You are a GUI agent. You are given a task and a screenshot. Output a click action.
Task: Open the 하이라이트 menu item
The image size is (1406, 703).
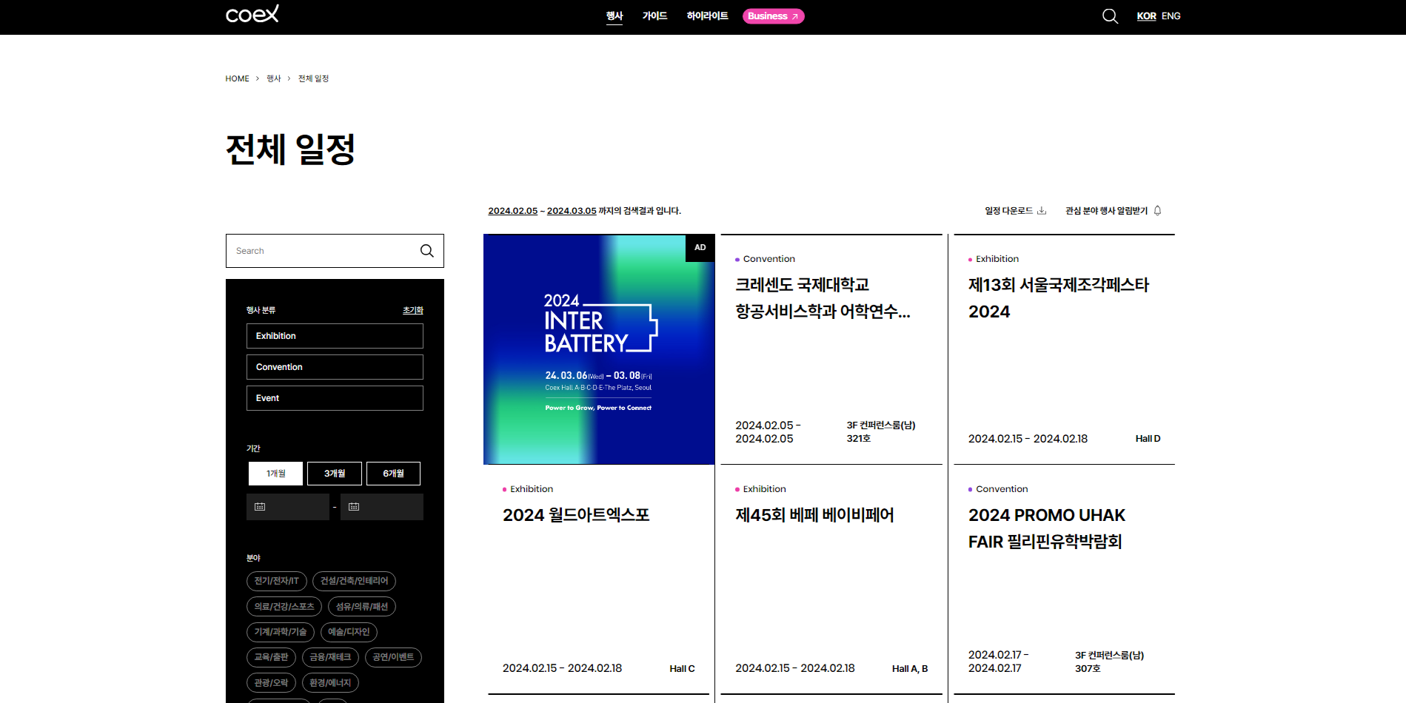tap(707, 16)
